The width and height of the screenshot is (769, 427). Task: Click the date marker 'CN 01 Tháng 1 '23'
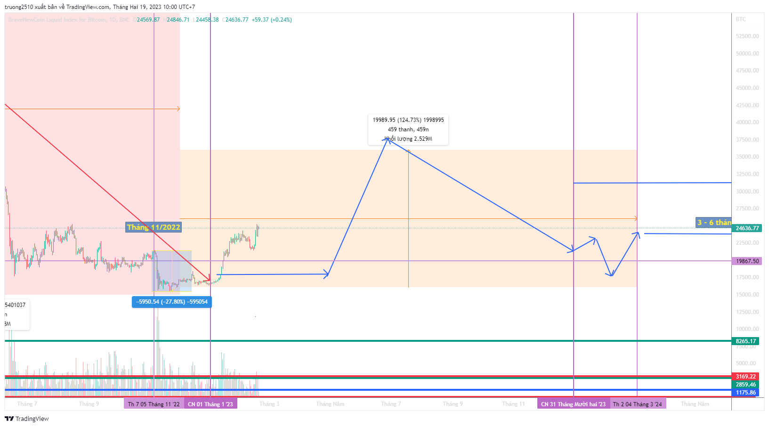point(210,404)
